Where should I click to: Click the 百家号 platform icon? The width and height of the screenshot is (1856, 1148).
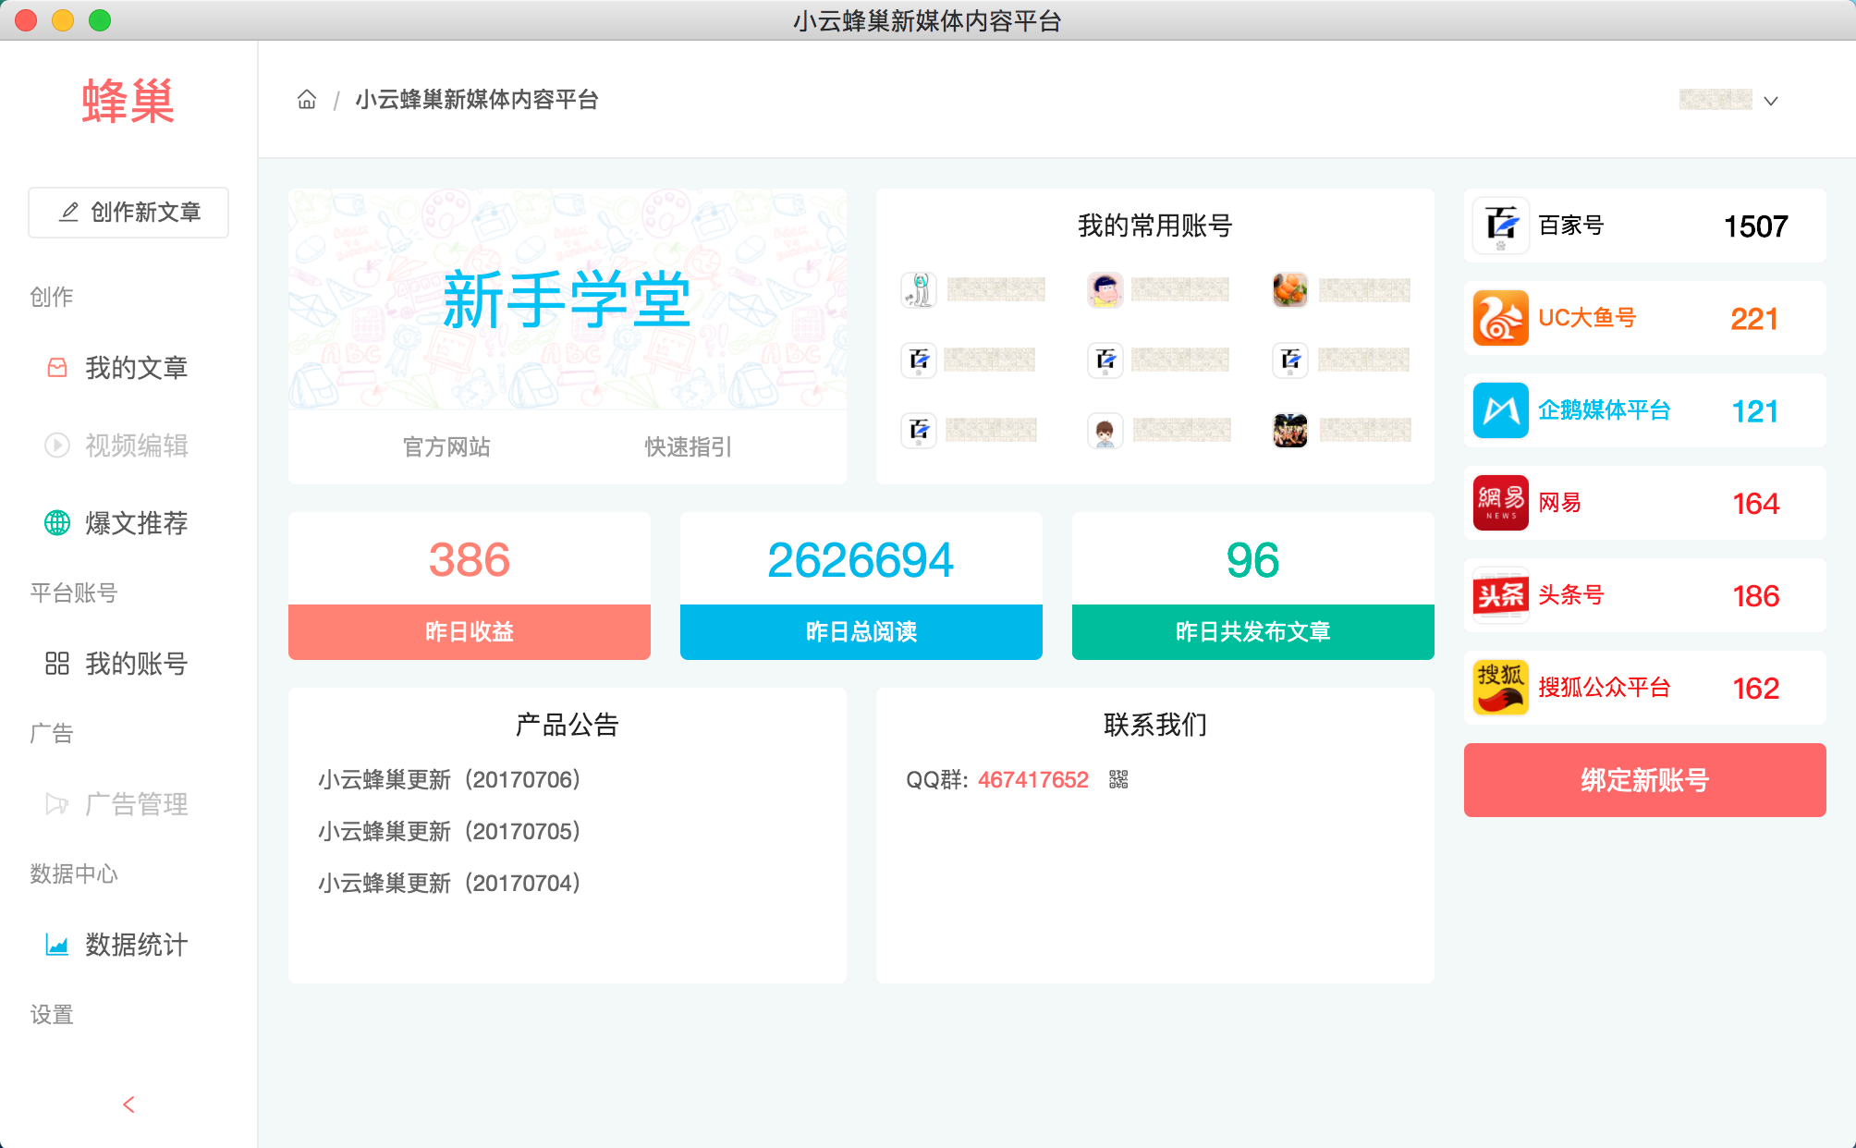(x=1500, y=226)
